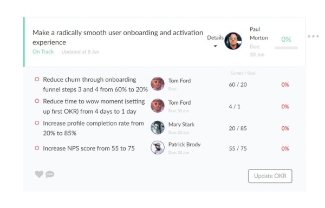The image size is (325, 208).
Task: Toggle circle beside Reduce churn key result
Action: (x=37, y=79)
